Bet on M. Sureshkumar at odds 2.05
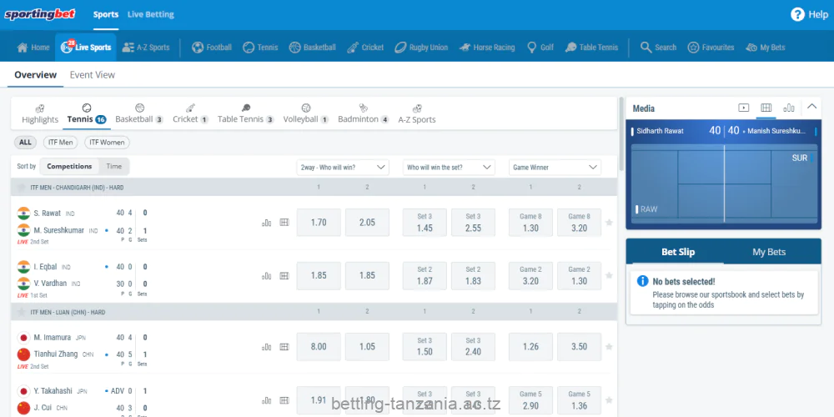 [367, 223]
